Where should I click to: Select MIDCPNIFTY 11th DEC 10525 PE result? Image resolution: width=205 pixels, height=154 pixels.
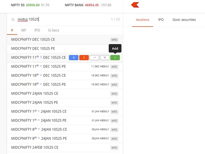point(65,67)
